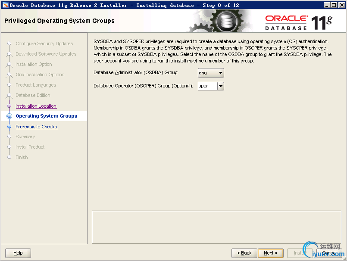Viewport: 347px width, 261px height.
Task: Click the Install Product step label
Action: pyautogui.click(x=30, y=147)
